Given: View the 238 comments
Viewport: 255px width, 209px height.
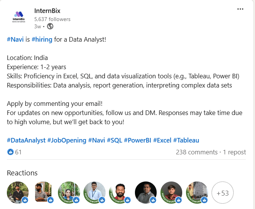Looking at the screenshot, I should click(197, 152).
